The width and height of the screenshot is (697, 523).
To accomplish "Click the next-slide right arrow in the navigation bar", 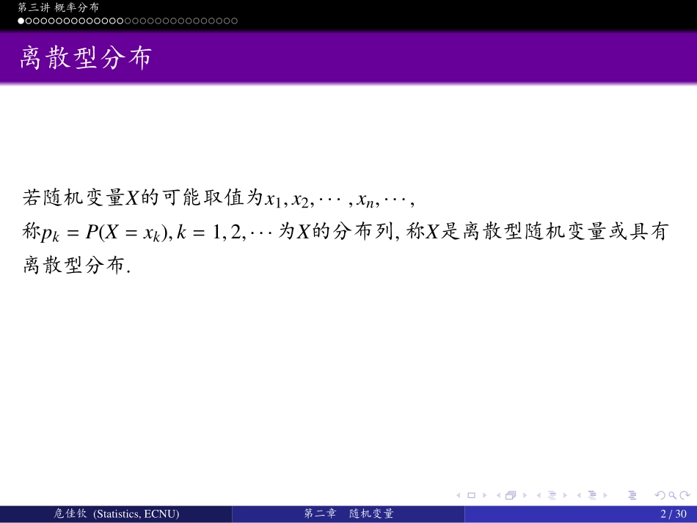I will [485, 495].
